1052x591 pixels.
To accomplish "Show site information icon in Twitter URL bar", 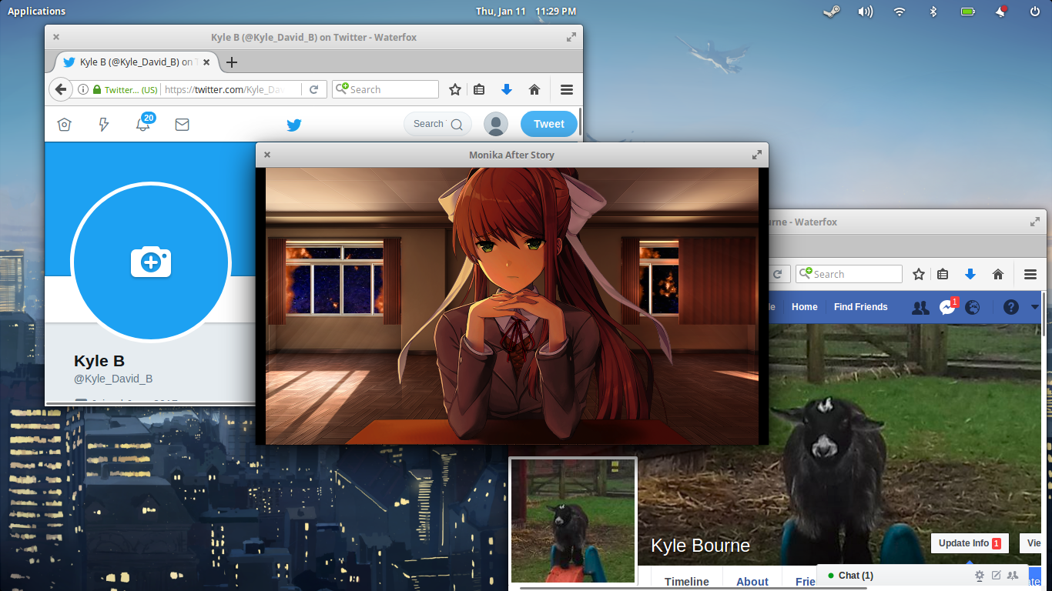I will (83, 89).
